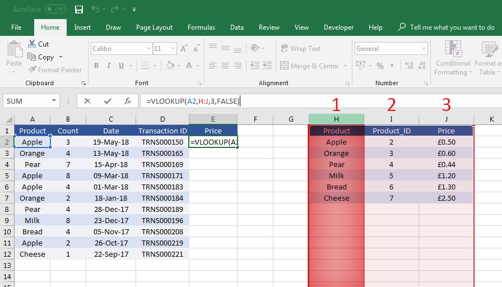Click the Select All corner triangle

(x=8, y=119)
